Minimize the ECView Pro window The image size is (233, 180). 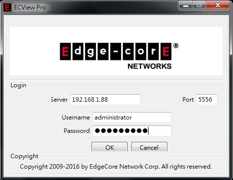pos(185,5)
